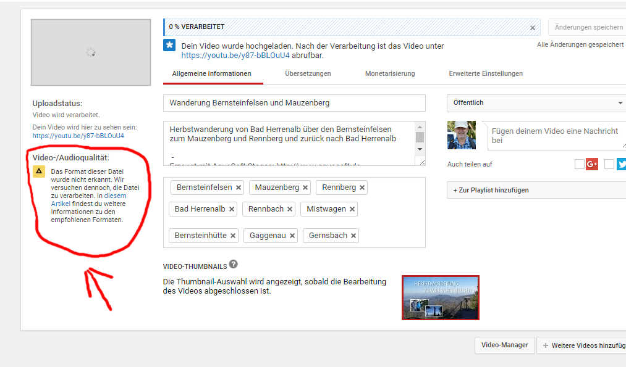Remove the Bernsteinfelsen tag
This screenshot has width=626, height=367.
(x=239, y=188)
